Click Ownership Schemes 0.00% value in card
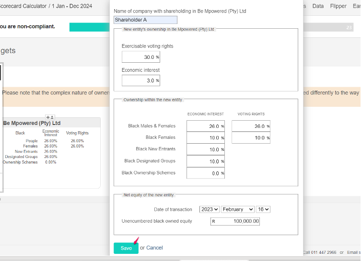Screen dimensions: 362x261 tap(51, 162)
